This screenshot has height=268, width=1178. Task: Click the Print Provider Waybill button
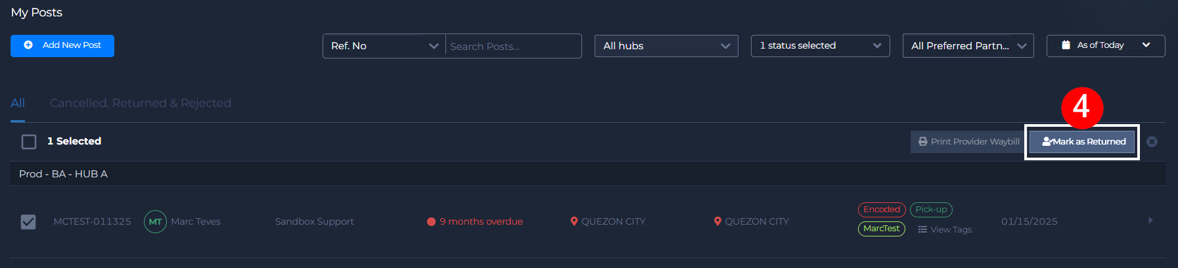(x=968, y=141)
